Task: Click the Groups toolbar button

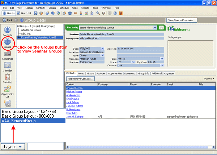Action: (x=9, y=13)
